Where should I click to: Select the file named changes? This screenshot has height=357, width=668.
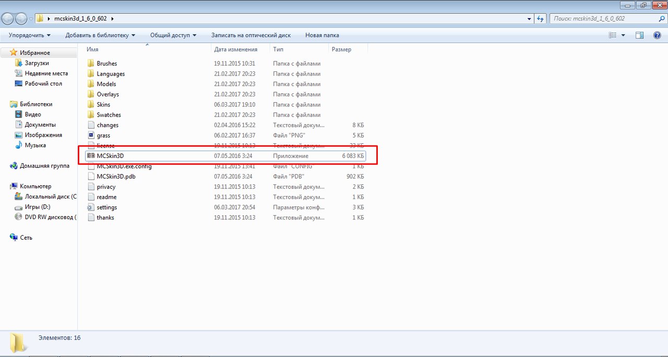(x=108, y=125)
